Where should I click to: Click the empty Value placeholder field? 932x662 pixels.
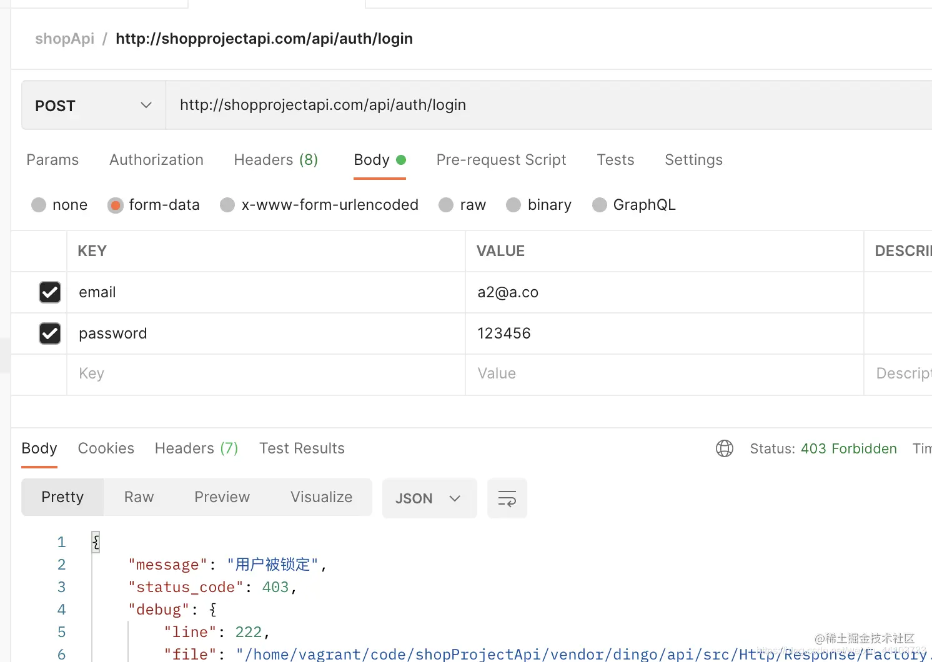coord(665,373)
